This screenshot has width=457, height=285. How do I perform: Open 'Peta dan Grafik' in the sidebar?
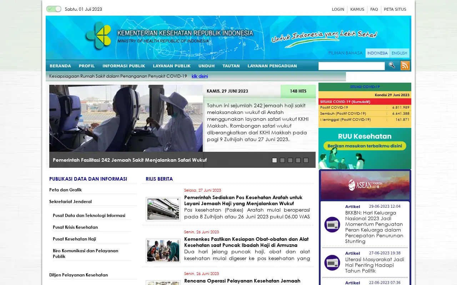(66, 190)
